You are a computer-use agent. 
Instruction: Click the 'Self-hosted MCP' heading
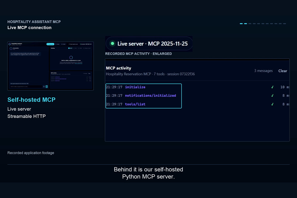pos(31,100)
